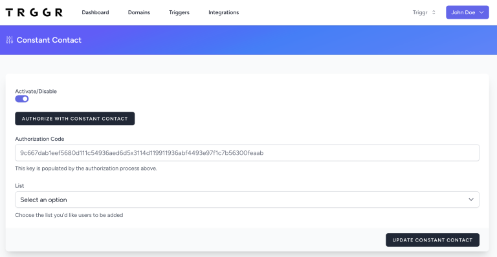Viewport: 497px width, 257px height.
Task: Click the settings sliders icon beside Constant Contact
Action: coord(10,40)
